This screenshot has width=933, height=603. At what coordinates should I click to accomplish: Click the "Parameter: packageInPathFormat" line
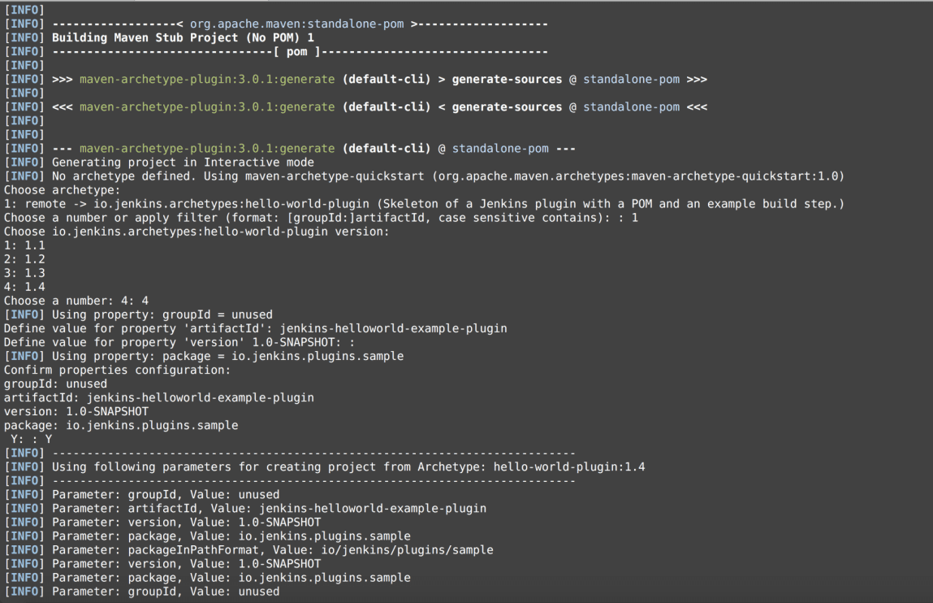(272, 549)
